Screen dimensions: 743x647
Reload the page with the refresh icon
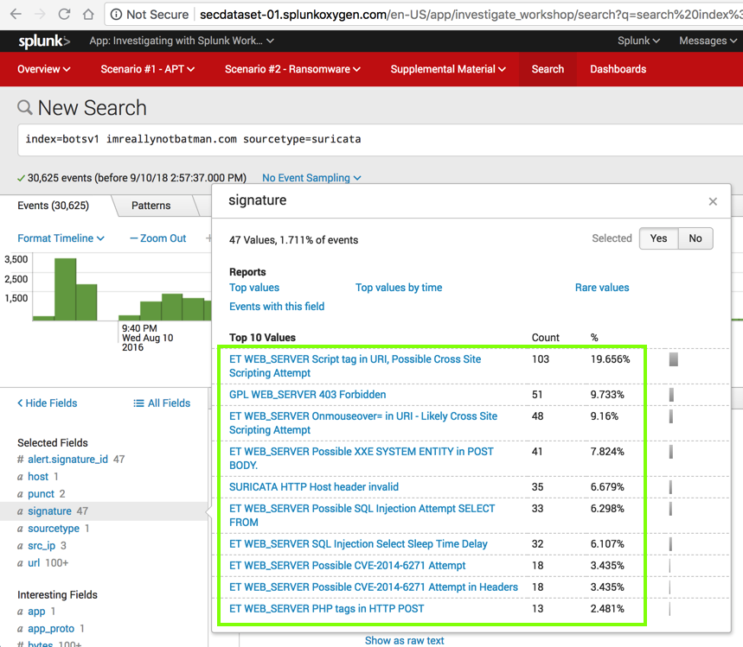(64, 15)
